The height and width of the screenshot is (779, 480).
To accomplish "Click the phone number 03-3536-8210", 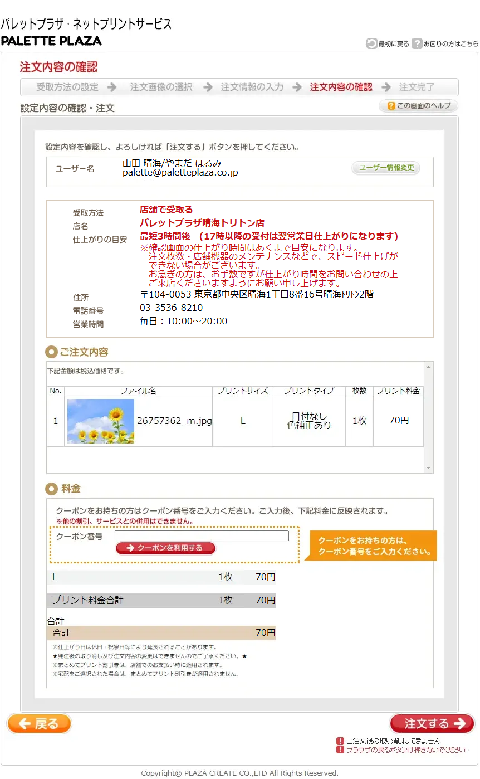I will [x=171, y=308].
